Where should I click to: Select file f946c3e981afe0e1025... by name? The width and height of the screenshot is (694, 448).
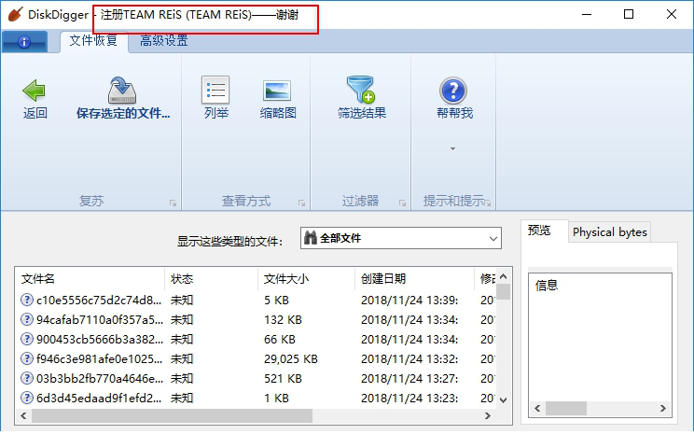pyautogui.click(x=99, y=358)
